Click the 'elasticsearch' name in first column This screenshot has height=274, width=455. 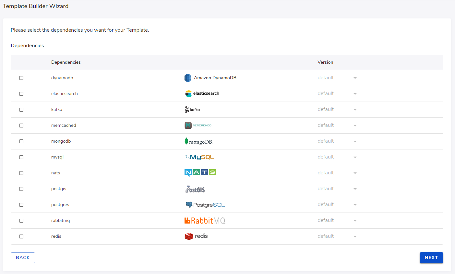click(65, 94)
